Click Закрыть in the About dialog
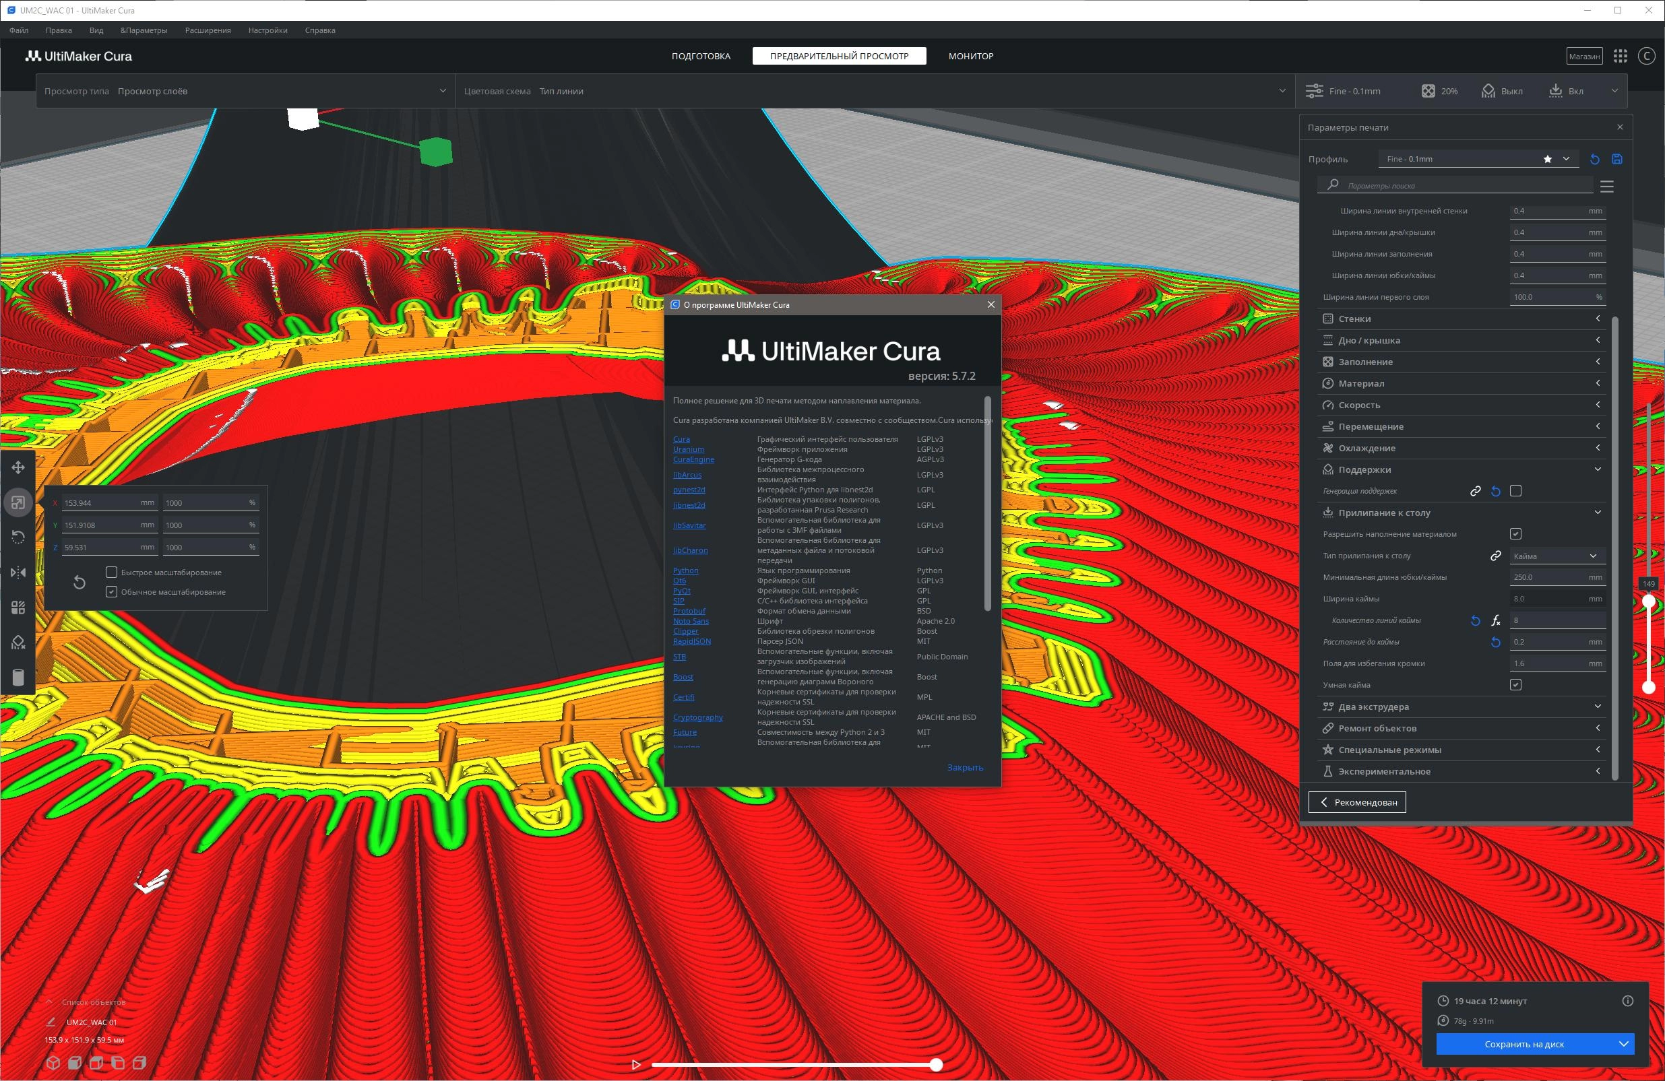 click(x=965, y=767)
